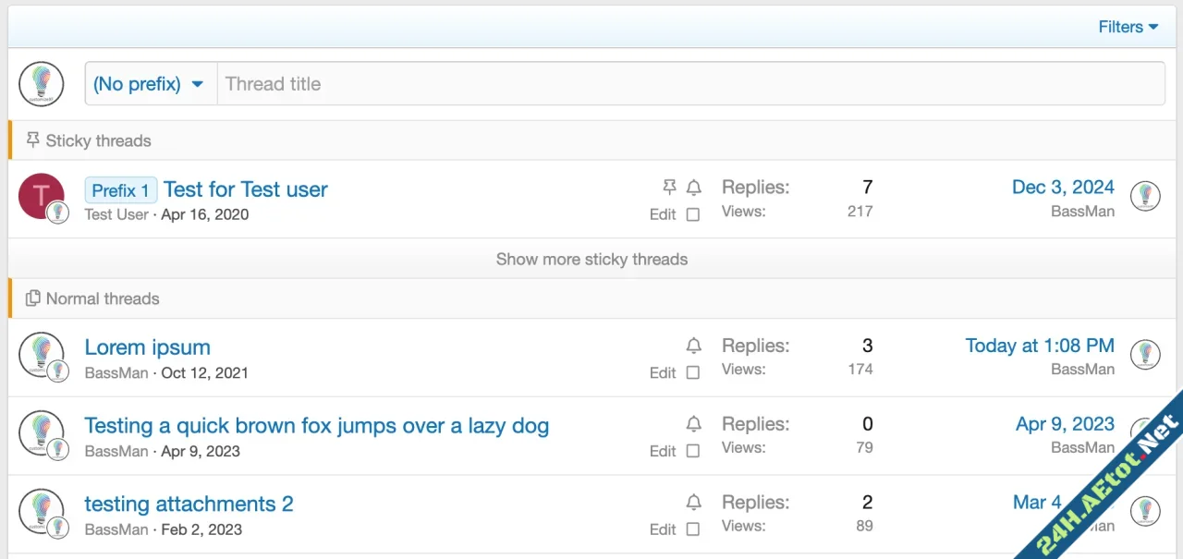This screenshot has width=1183, height=559.
Task: Click the pages icon next to Normal threads
Action: [32, 298]
